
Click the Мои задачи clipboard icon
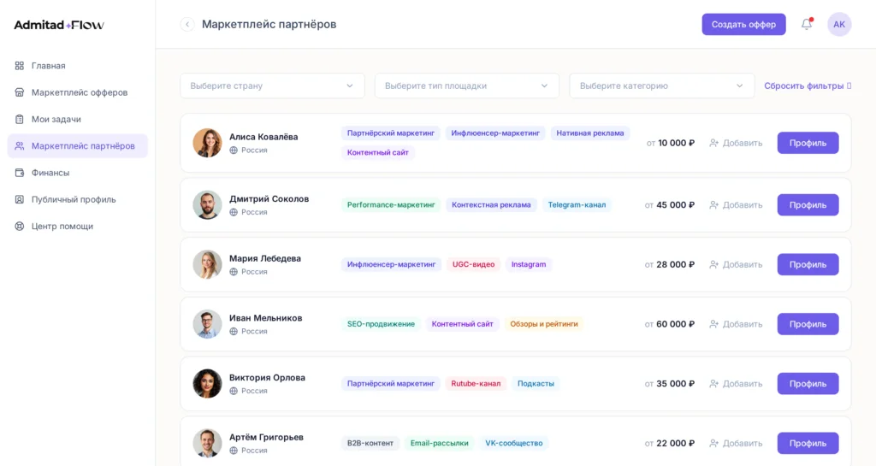pos(20,120)
